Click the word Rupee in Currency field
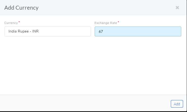The width and height of the screenshot is (187, 112). pos(23,31)
